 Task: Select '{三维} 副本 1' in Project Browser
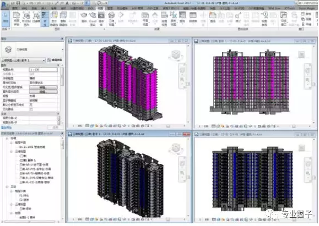pyautogui.click(x=28, y=160)
